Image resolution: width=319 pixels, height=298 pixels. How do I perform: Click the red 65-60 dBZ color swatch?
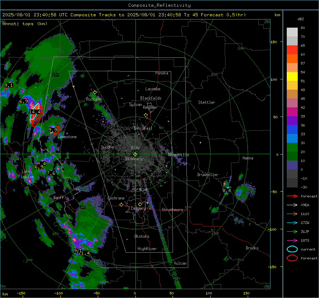292,50
